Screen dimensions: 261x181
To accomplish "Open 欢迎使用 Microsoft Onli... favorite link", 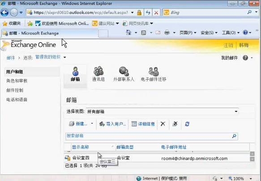I will click(62, 23).
